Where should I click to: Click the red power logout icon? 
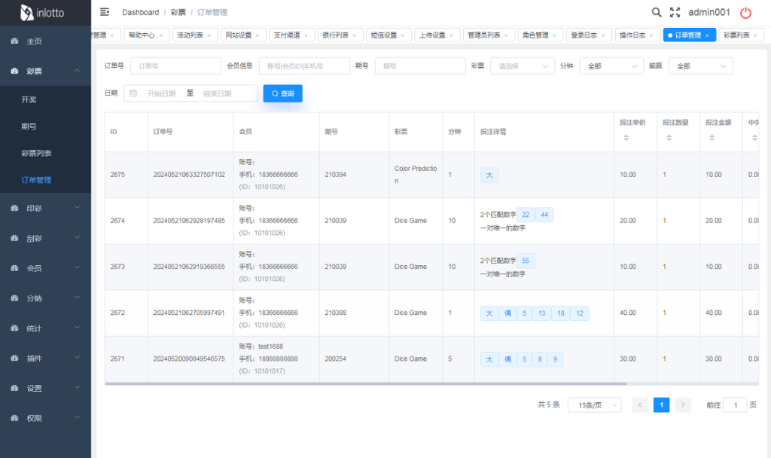pyautogui.click(x=745, y=12)
